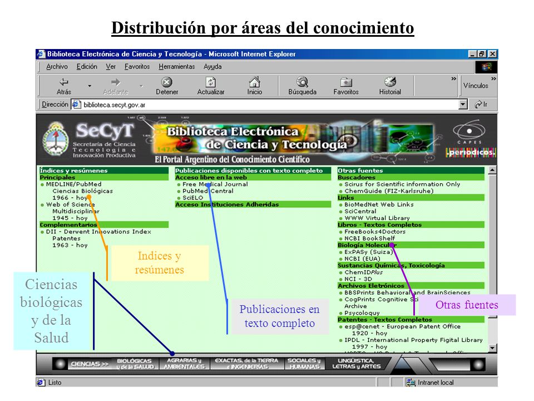Click the Detener stop icon
This screenshot has width=534, height=401.
(166, 82)
